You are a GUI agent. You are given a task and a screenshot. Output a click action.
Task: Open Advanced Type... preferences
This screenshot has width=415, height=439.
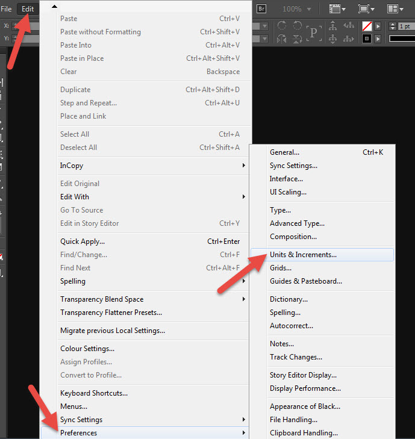pyautogui.click(x=322, y=223)
